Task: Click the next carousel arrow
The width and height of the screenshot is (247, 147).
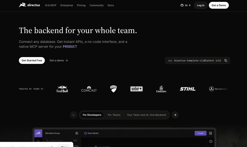Action: coord(175,115)
